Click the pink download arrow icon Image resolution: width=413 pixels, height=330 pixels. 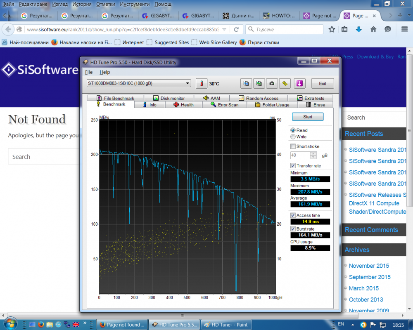299,84
